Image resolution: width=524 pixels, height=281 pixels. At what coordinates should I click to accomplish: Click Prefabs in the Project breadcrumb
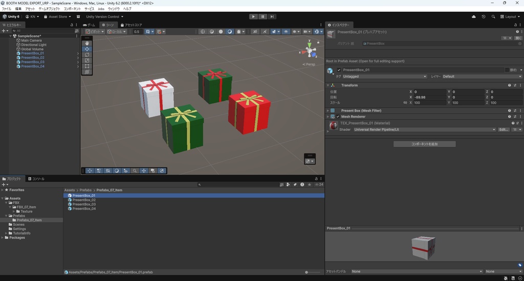click(85, 190)
